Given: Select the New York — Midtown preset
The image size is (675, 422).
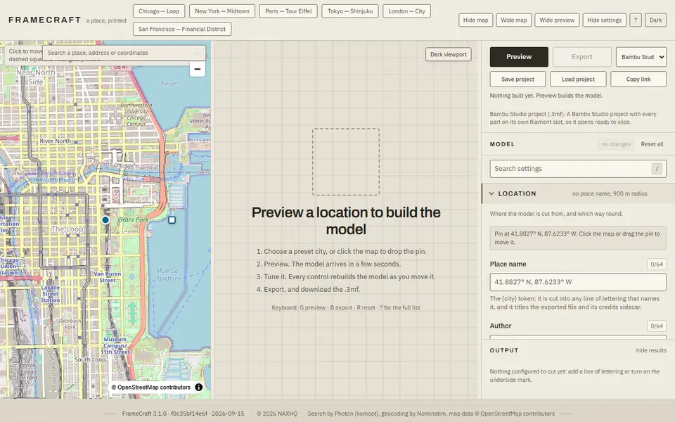Looking at the screenshot, I should [x=222, y=11].
